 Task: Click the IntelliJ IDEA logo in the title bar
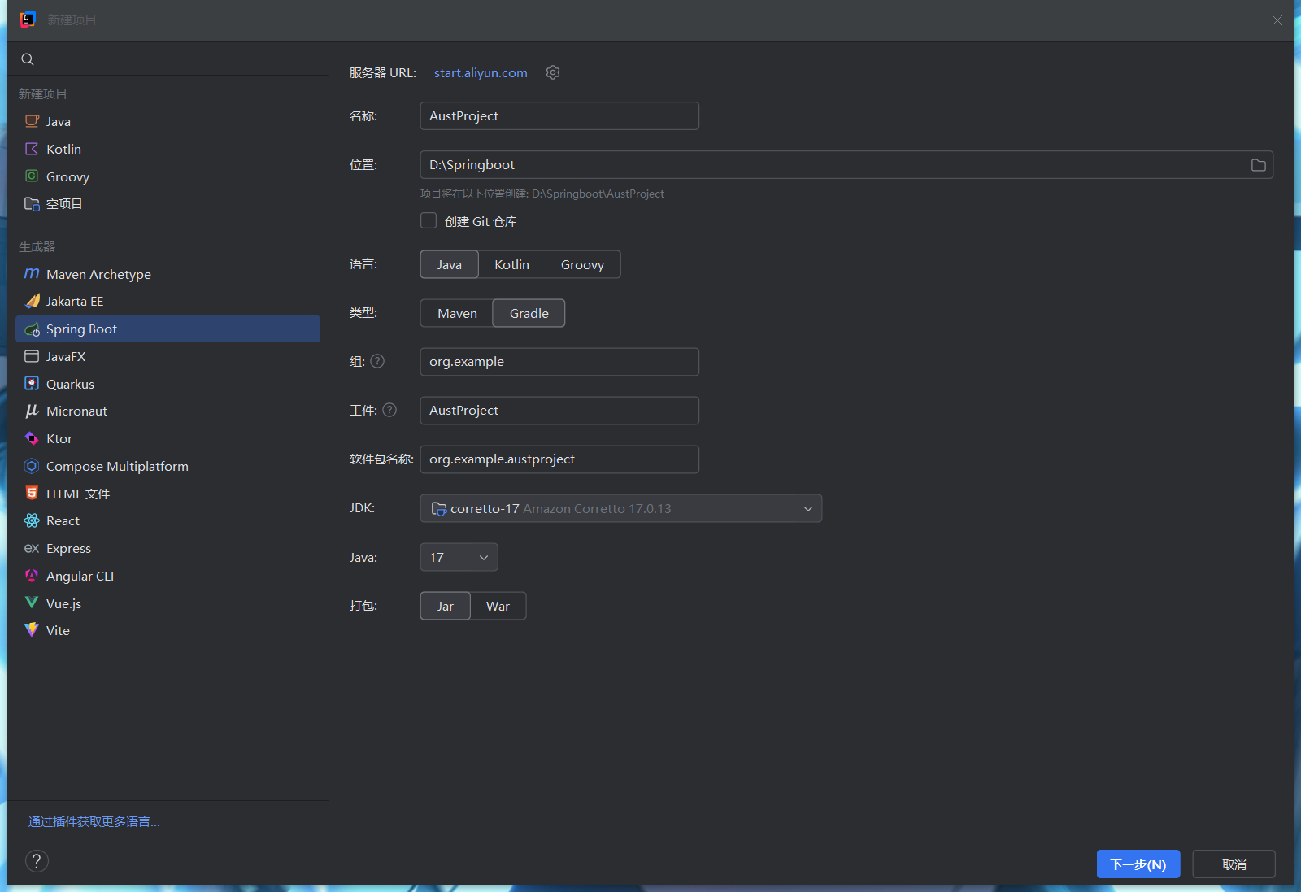pyautogui.click(x=28, y=20)
